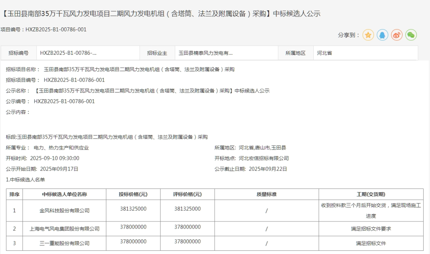The width and height of the screenshot is (430, 254).
Task: Share the page via WeChat icon
Action: (x=411, y=35)
